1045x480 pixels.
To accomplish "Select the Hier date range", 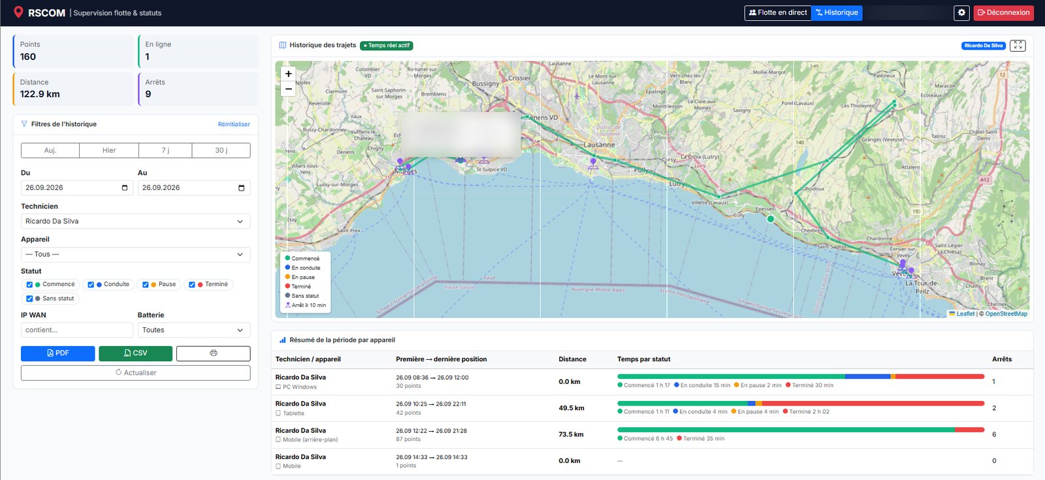I will [x=109, y=151].
